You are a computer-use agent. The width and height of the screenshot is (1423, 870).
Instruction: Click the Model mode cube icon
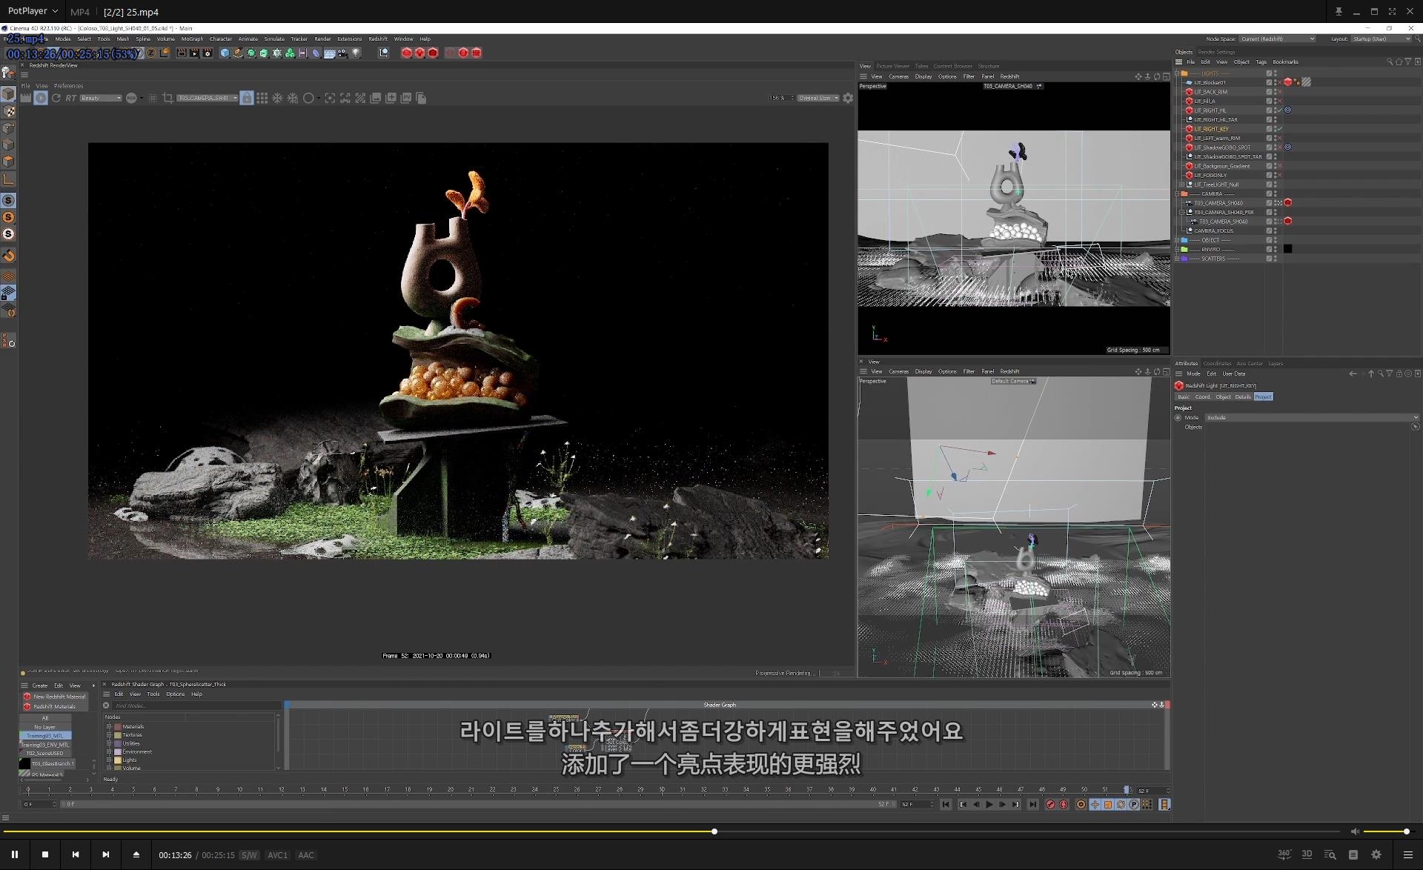click(8, 94)
